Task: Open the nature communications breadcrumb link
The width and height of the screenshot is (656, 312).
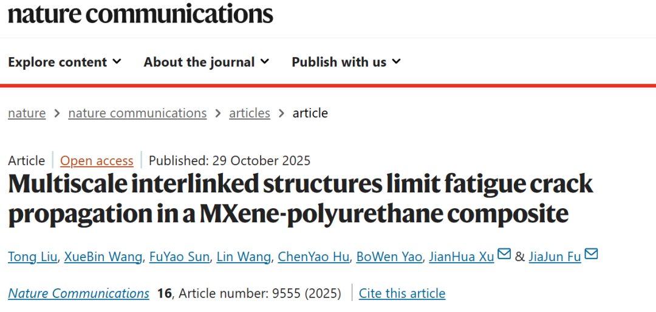Action: (x=137, y=113)
